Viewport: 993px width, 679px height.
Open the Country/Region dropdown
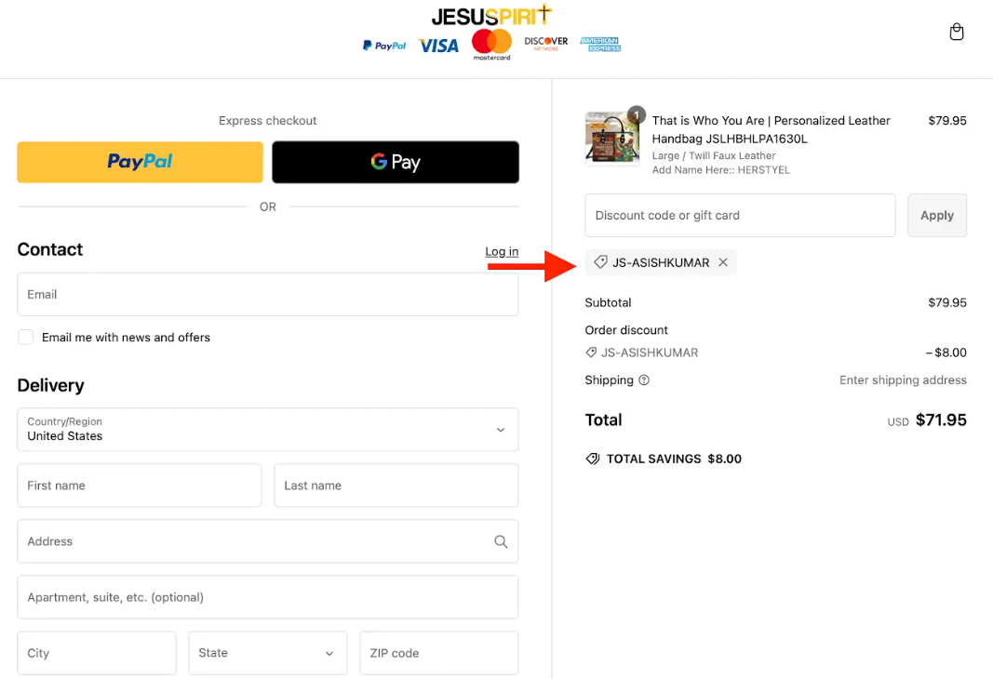pyautogui.click(x=267, y=430)
